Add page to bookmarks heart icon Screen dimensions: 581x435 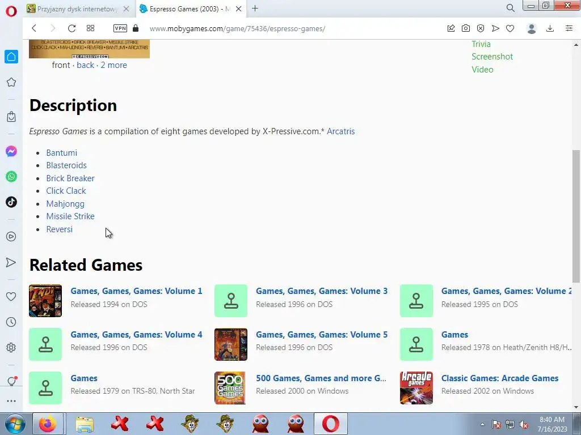510,28
